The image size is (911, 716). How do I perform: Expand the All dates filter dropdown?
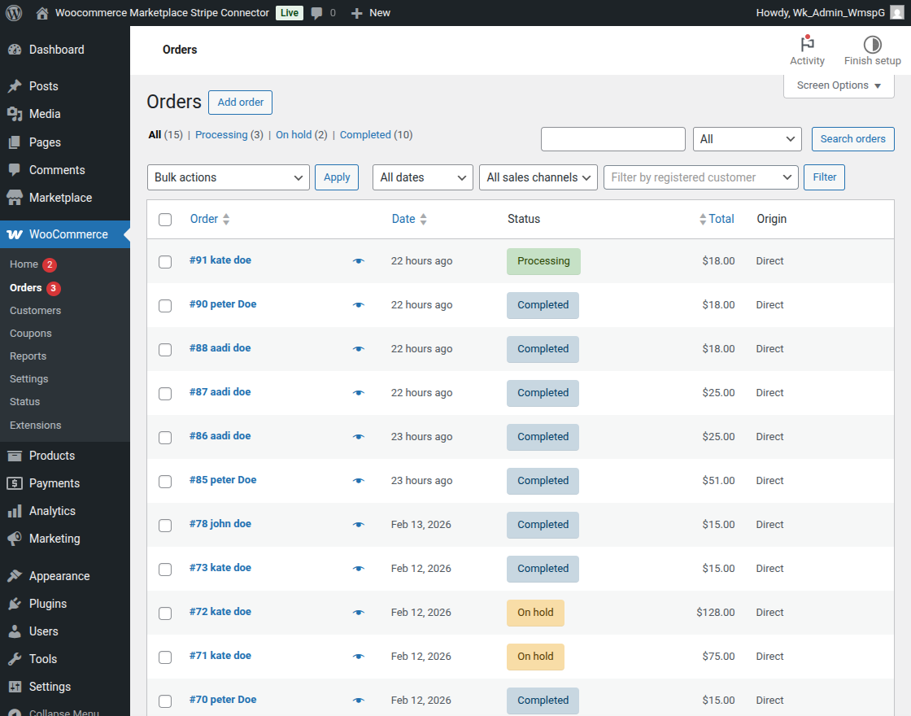[x=422, y=177]
